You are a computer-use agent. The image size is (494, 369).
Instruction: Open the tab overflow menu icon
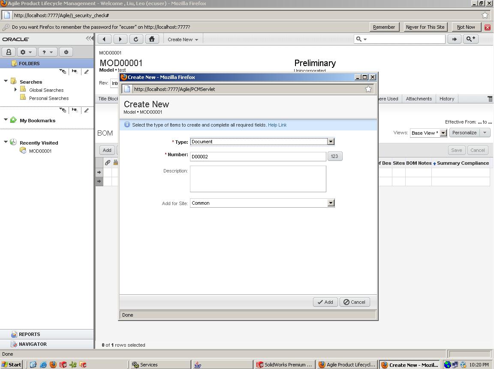pyautogui.click(x=490, y=99)
